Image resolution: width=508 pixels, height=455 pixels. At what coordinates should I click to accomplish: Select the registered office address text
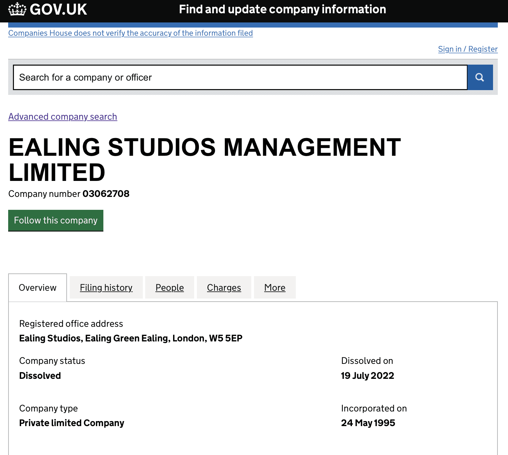pos(131,338)
